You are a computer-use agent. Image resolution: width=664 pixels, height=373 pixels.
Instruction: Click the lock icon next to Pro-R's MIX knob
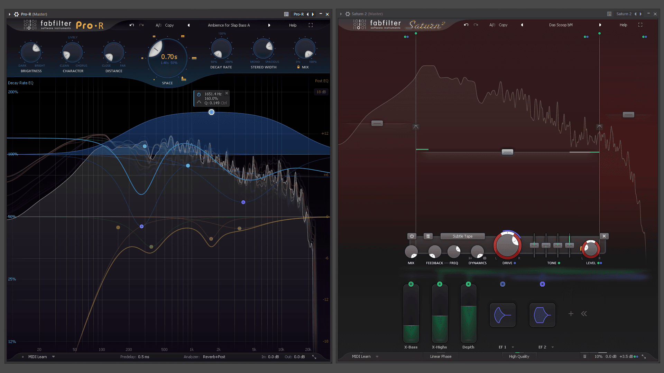tap(298, 67)
